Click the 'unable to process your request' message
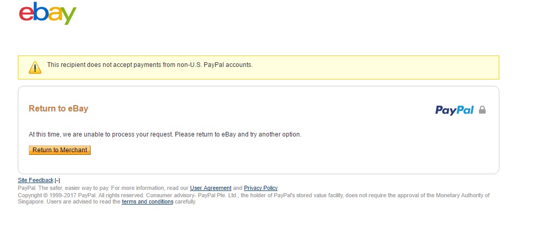The width and height of the screenshot is (536, 237). click(165, 134)
